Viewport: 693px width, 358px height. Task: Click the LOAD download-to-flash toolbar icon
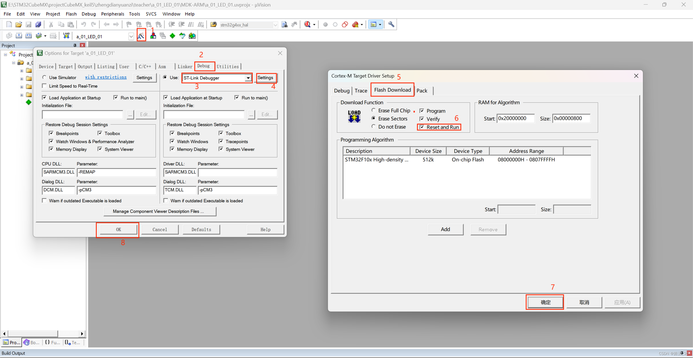coord(66,36)
